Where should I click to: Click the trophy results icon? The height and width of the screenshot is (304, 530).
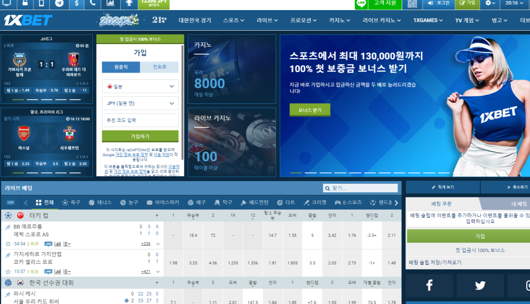(x=129, y=3)
